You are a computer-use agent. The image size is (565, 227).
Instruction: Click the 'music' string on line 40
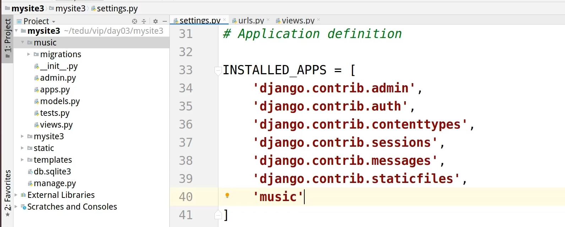[278, 197]
